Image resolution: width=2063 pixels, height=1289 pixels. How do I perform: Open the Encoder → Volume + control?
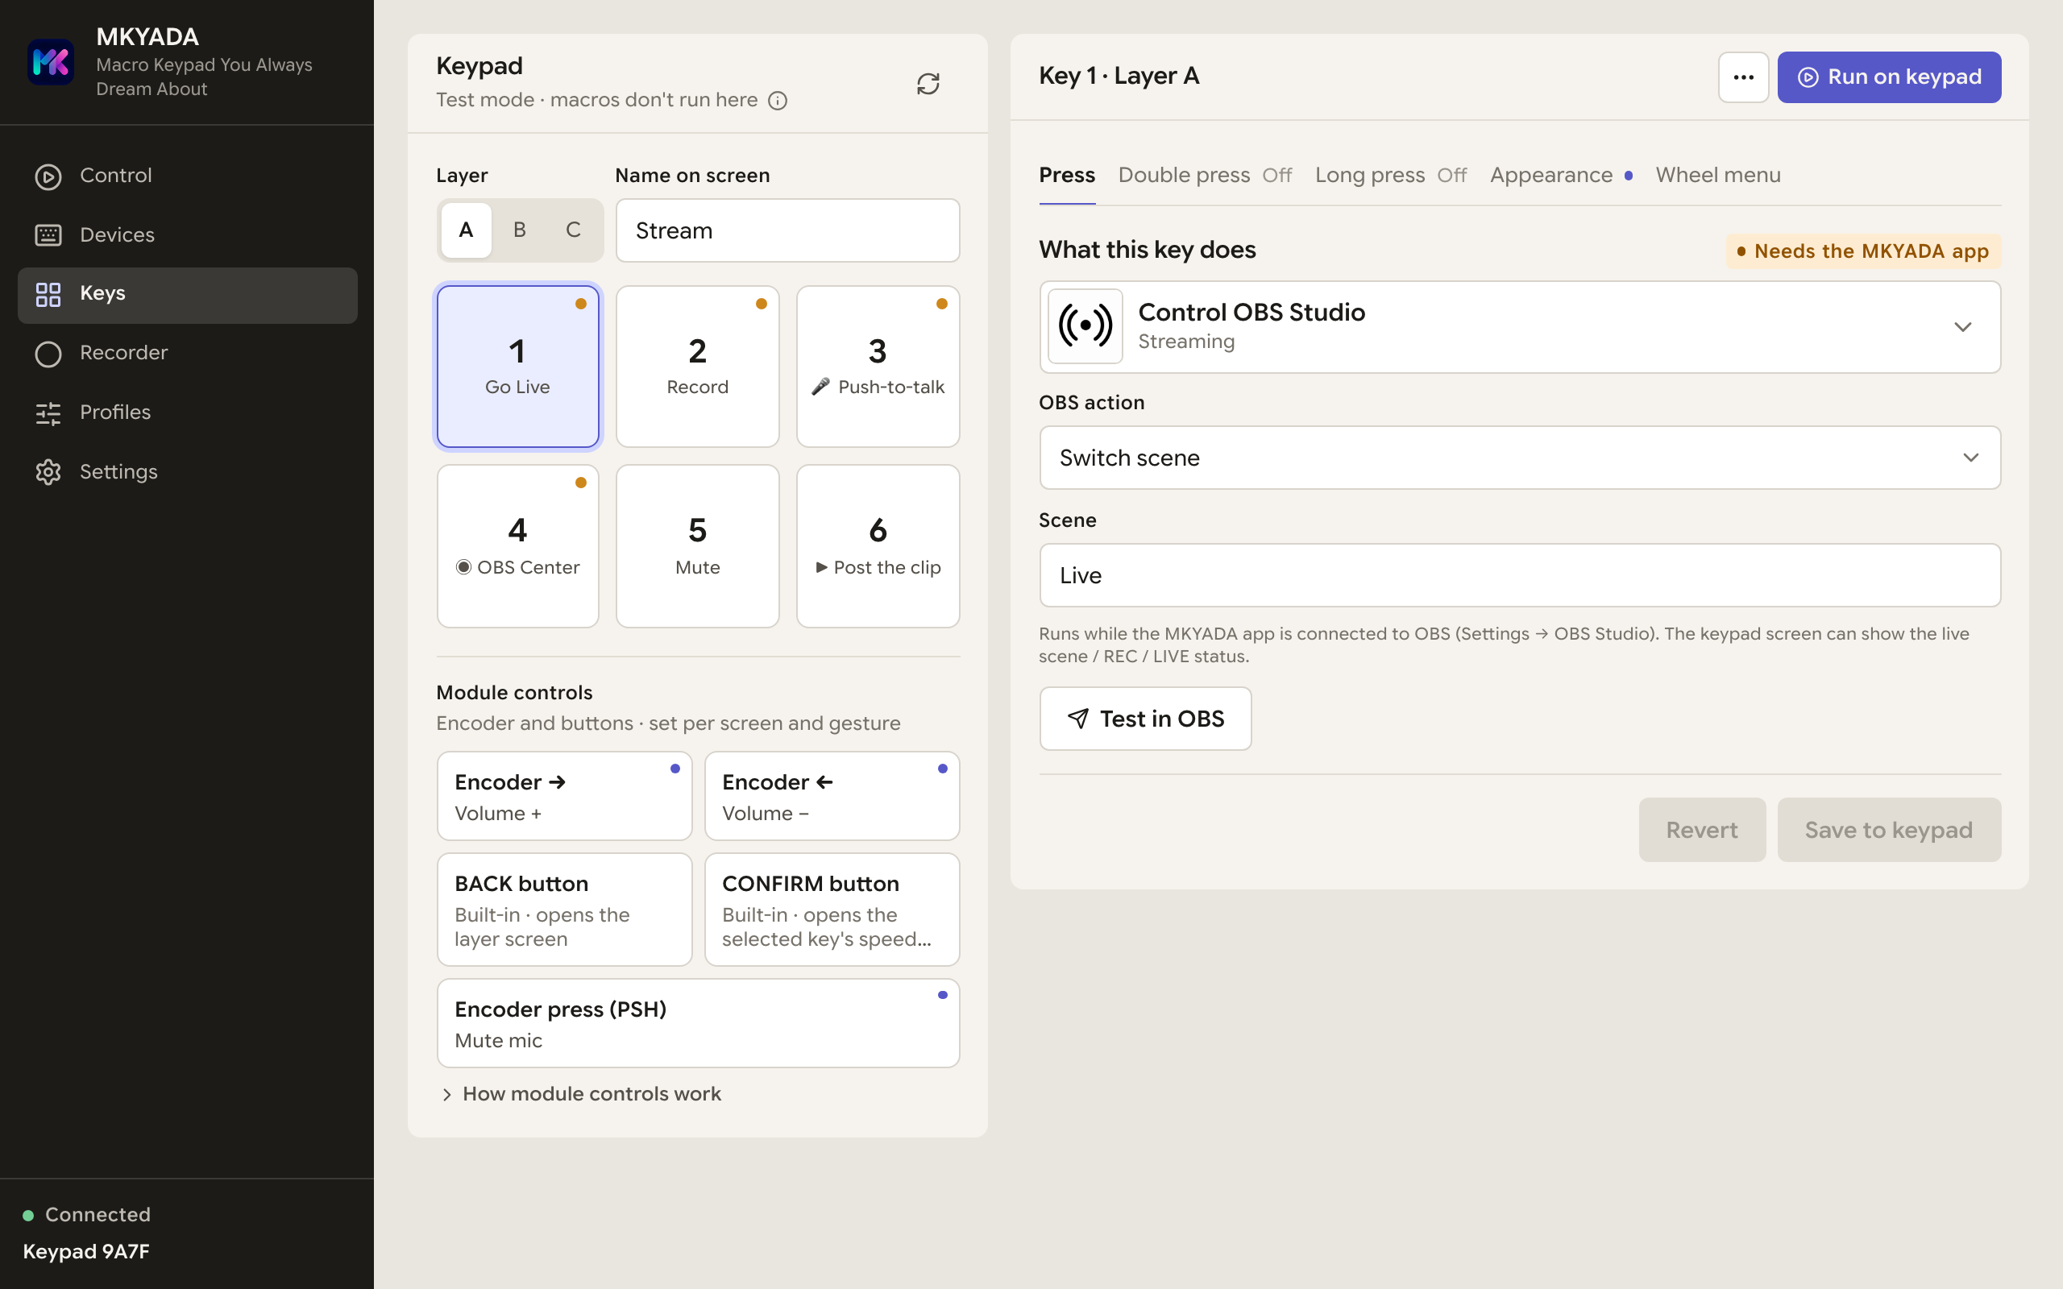tap(564, 796)
